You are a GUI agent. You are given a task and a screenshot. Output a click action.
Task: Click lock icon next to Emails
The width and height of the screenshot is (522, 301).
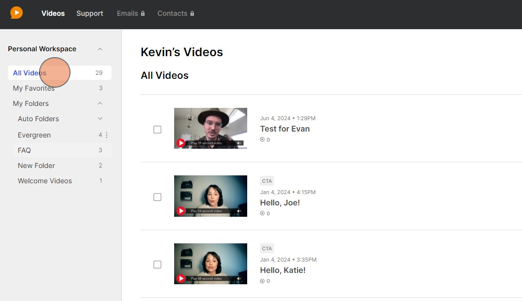143,14
